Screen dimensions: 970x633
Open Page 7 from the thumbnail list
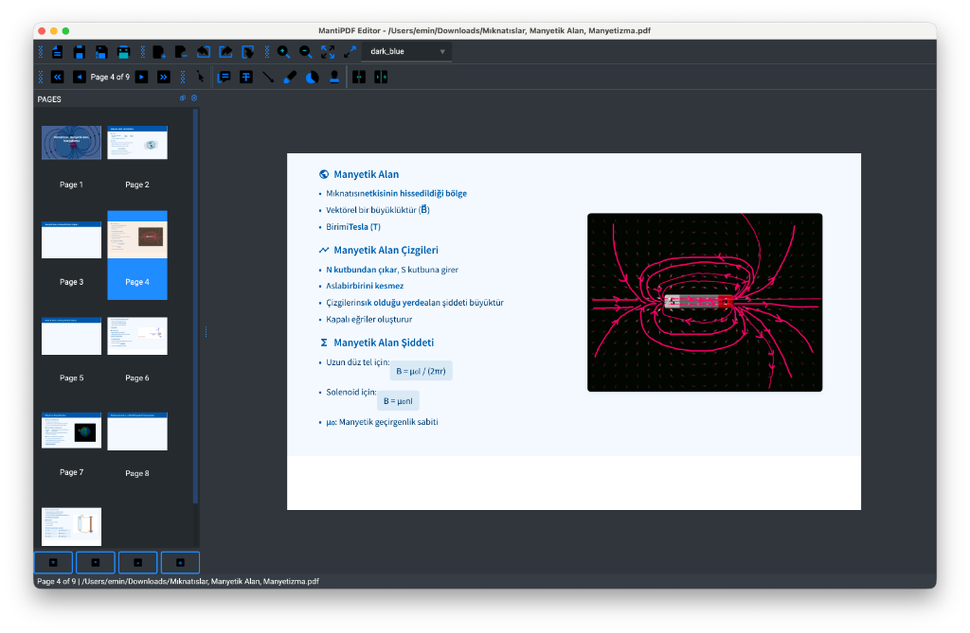pos(71,431)
